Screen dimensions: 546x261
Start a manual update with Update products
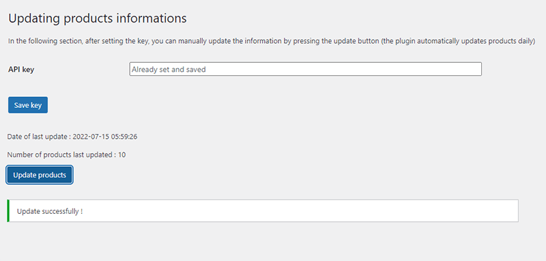coord(40,175)
